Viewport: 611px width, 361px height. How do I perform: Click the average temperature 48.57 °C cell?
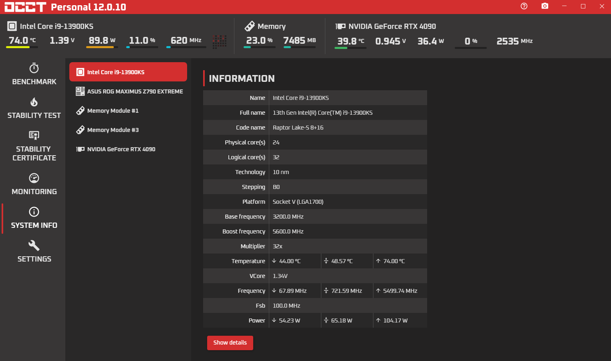coord(347,261)
